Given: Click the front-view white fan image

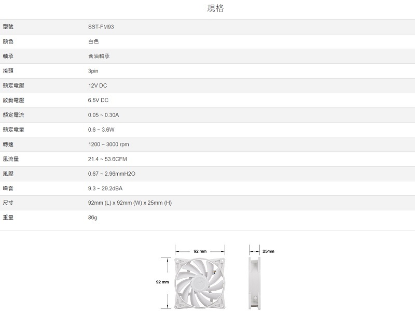Looking at the screenshot, I should (200, 282).
